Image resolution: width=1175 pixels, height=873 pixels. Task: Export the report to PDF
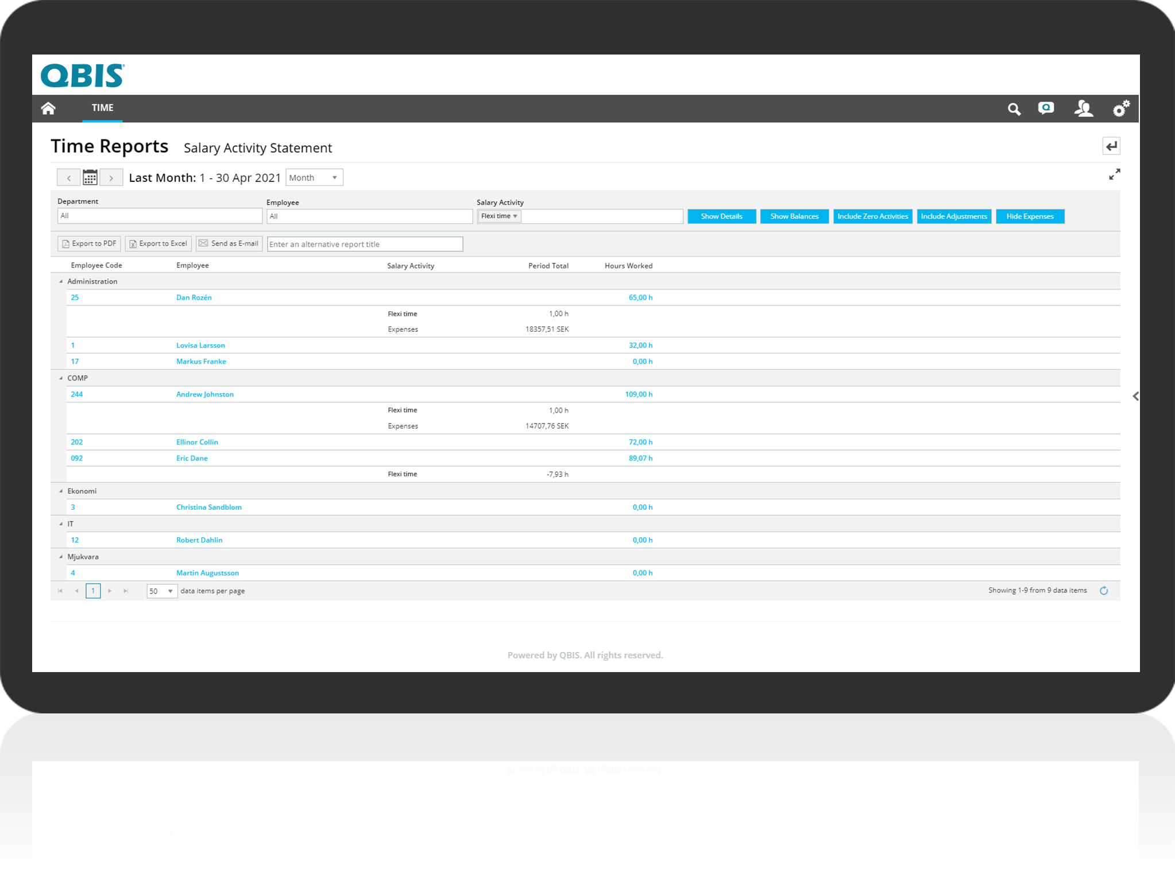(89, 243)
